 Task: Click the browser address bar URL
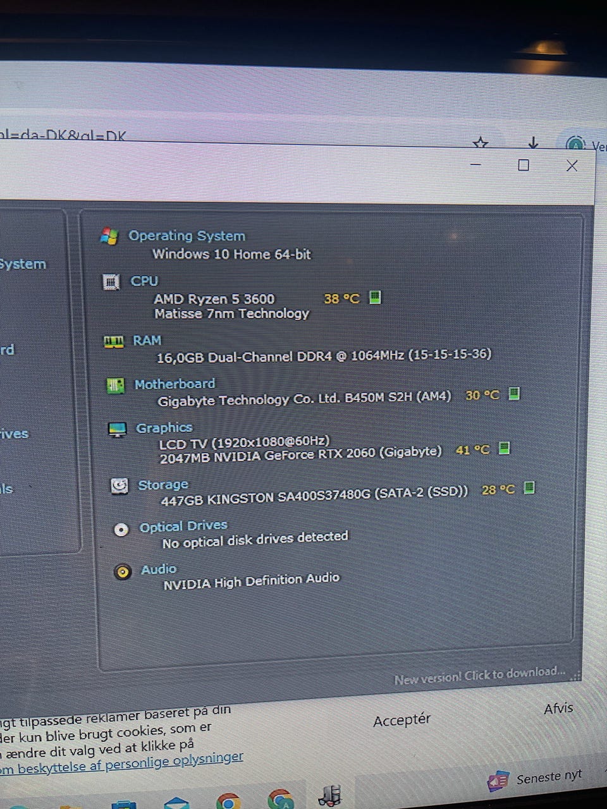pos(63,135)
